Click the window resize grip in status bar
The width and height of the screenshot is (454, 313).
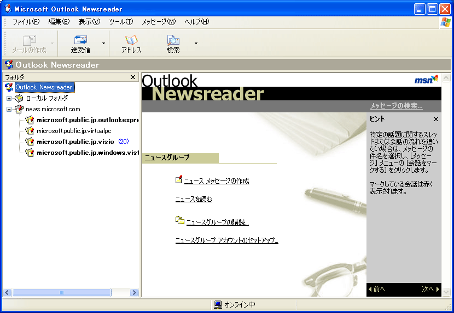(448, 306)
